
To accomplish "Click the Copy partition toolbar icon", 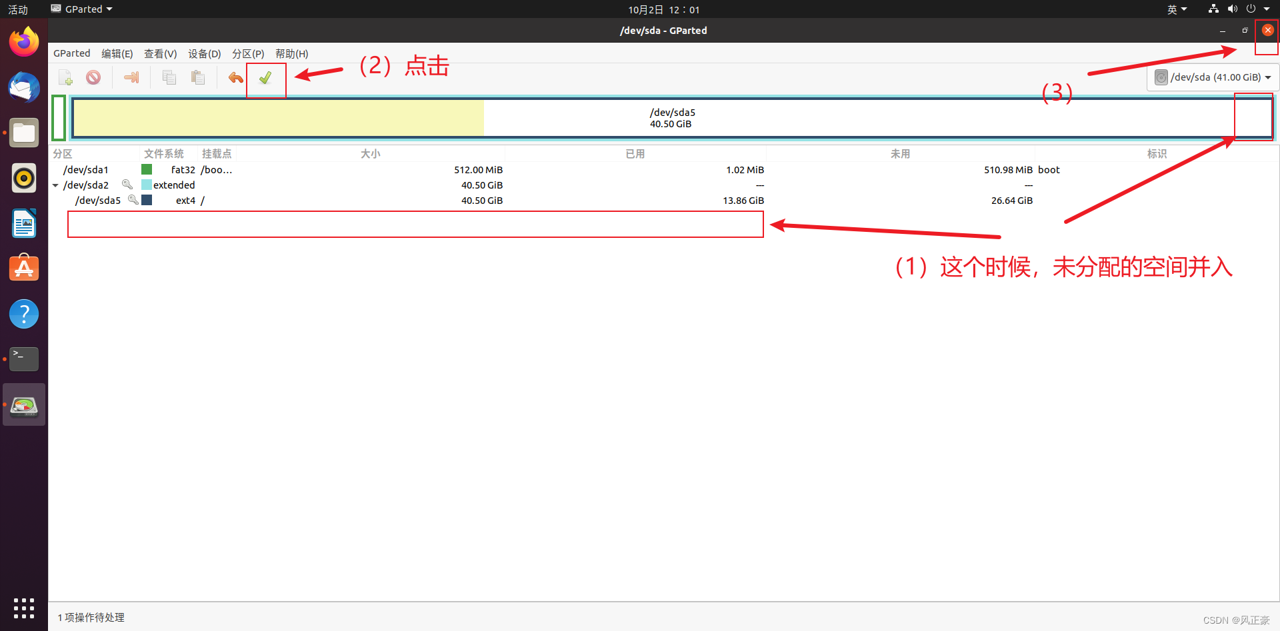I will (169, 78).
